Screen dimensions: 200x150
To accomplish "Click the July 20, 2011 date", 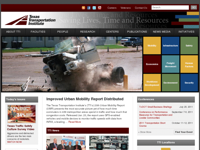I will 186,107.
